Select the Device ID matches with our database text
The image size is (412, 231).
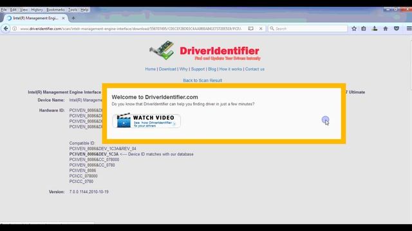[161, 154]
